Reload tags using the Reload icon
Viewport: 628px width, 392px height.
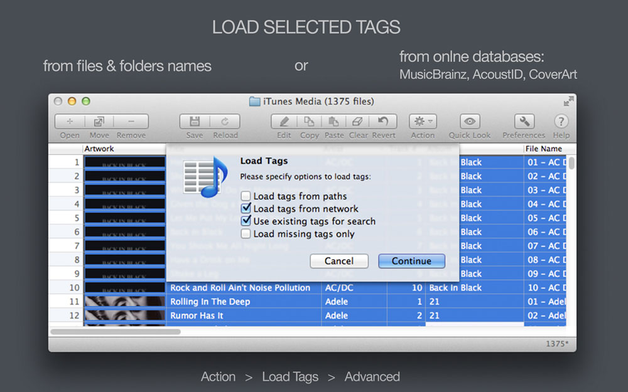pyautogui.click(x=225, y=121)
